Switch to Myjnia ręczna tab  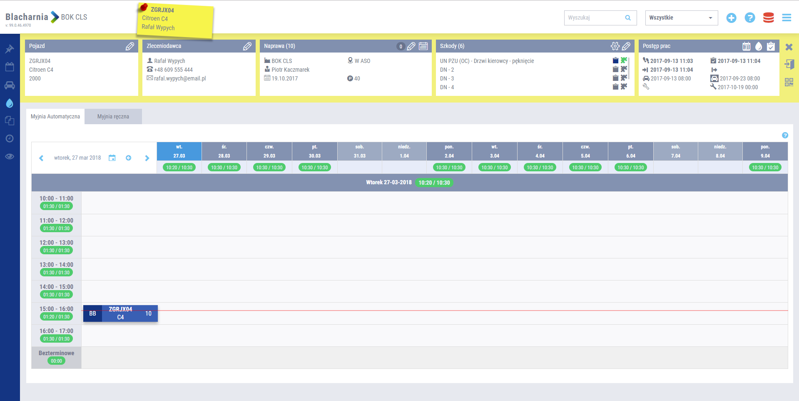coord(113,117)
